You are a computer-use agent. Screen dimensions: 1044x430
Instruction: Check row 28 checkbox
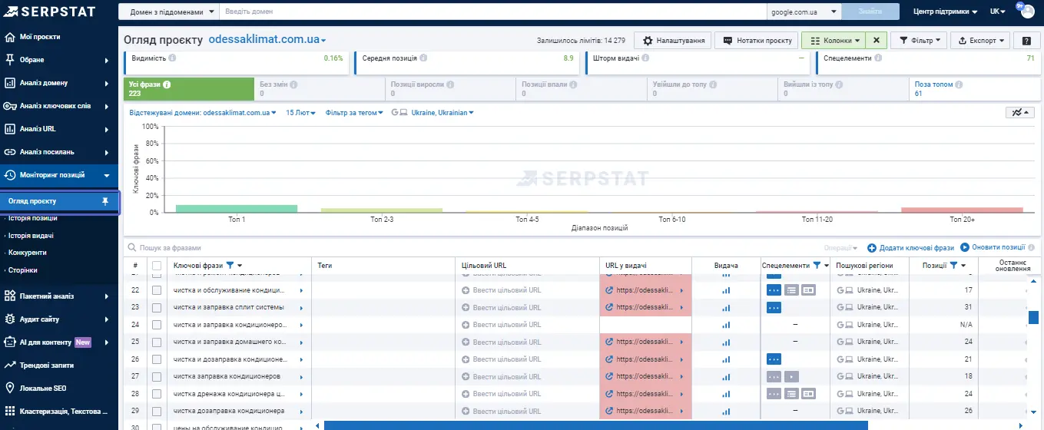[157, 394]
